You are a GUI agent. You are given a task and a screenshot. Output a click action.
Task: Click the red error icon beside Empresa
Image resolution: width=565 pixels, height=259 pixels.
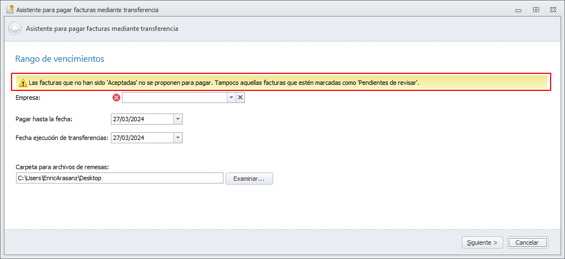pos(116,98)
